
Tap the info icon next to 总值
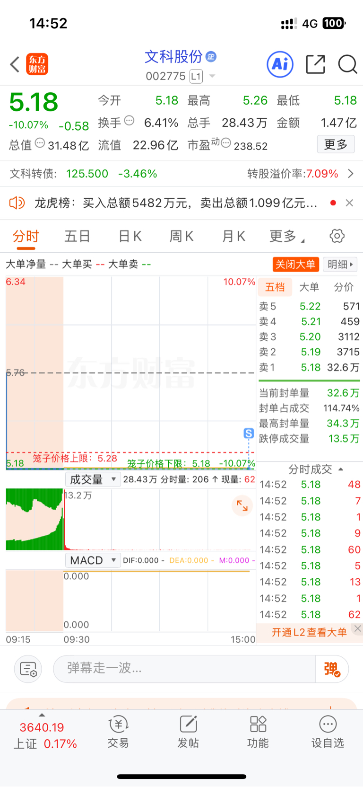coord(40,142)
